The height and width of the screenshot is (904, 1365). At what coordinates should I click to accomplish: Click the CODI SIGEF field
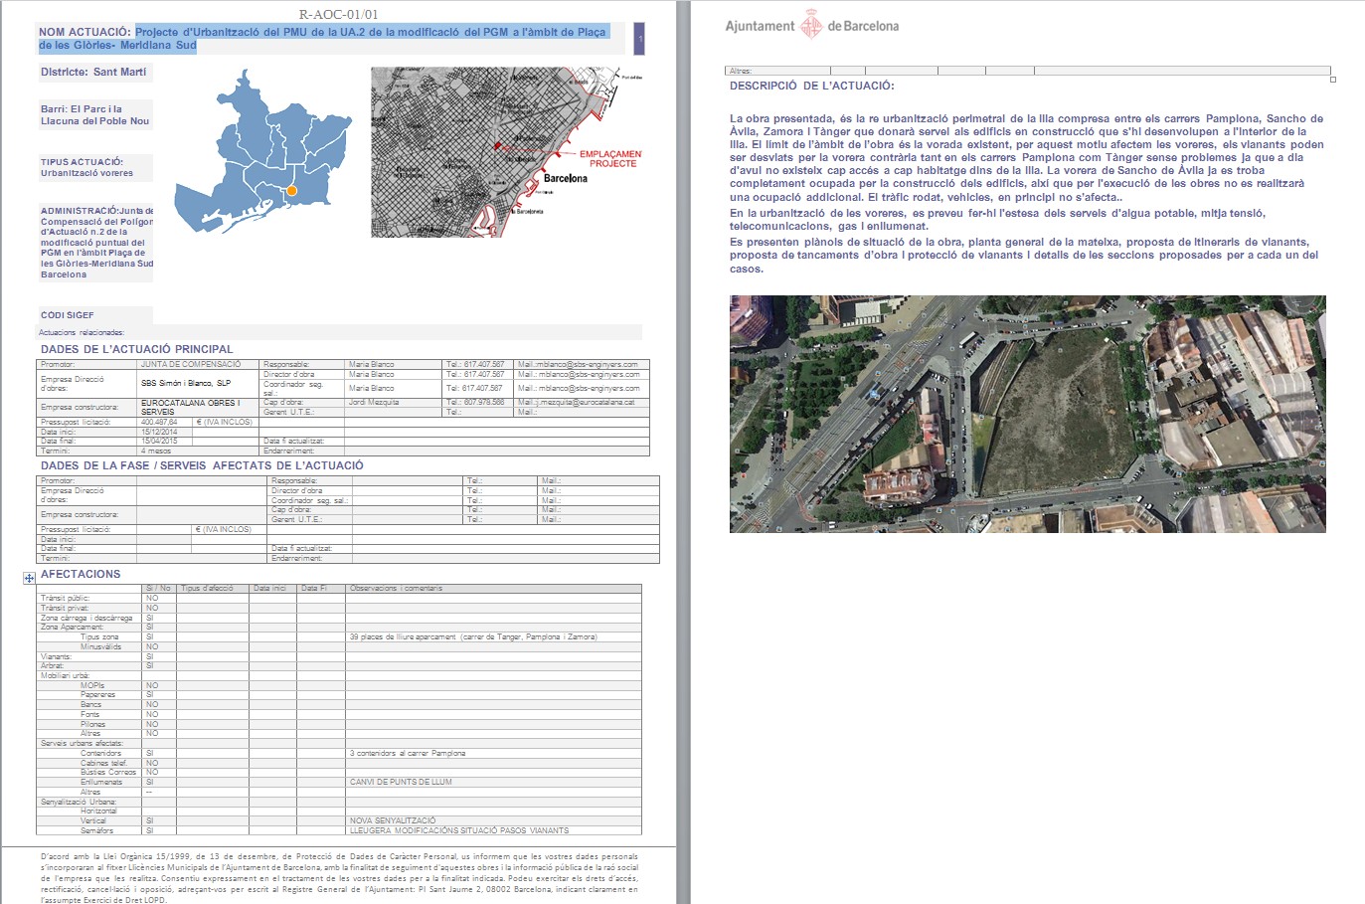68,315
